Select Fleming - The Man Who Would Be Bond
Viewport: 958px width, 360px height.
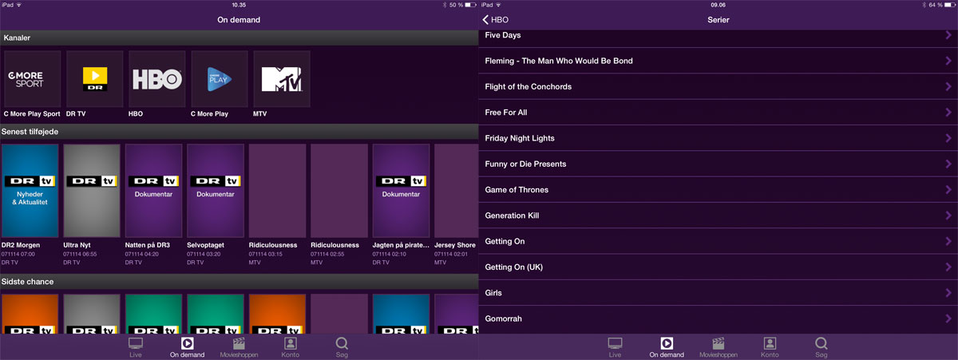point(559,61)
